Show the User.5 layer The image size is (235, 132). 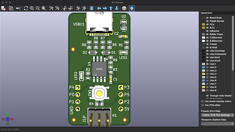[x=207, y=77]
